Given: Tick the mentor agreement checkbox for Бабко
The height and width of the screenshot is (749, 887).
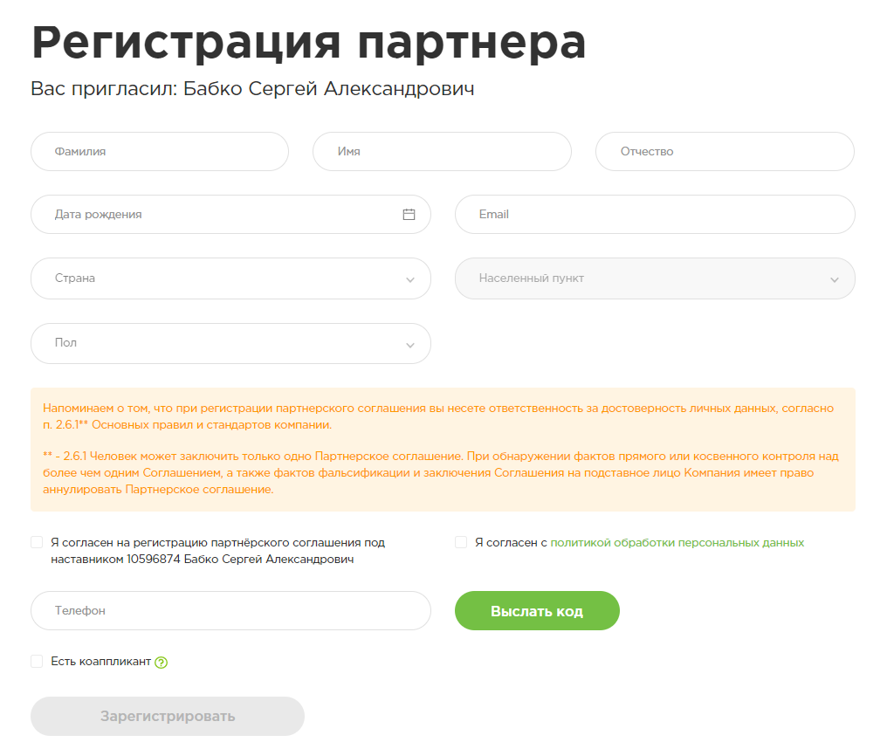Looking at the screenshot, I should click(x=37, y=542).
